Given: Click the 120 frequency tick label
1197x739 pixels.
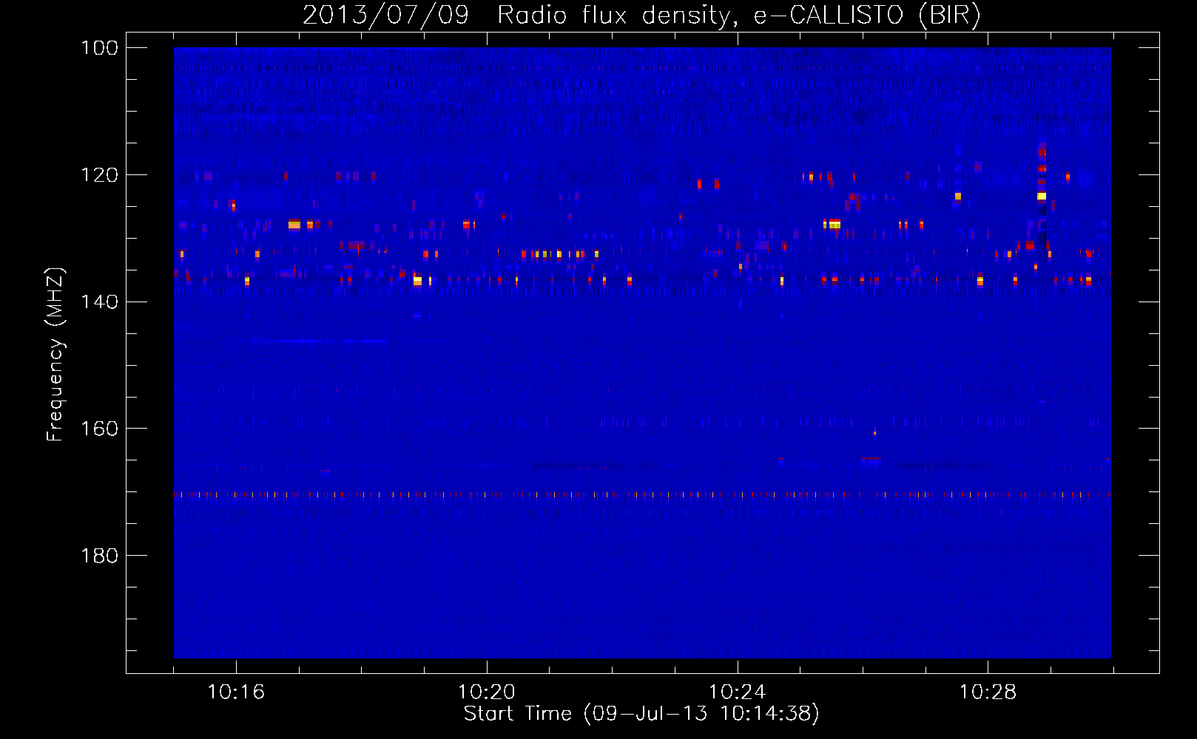Looking at the screenshot, I should [x=99, y=175].
